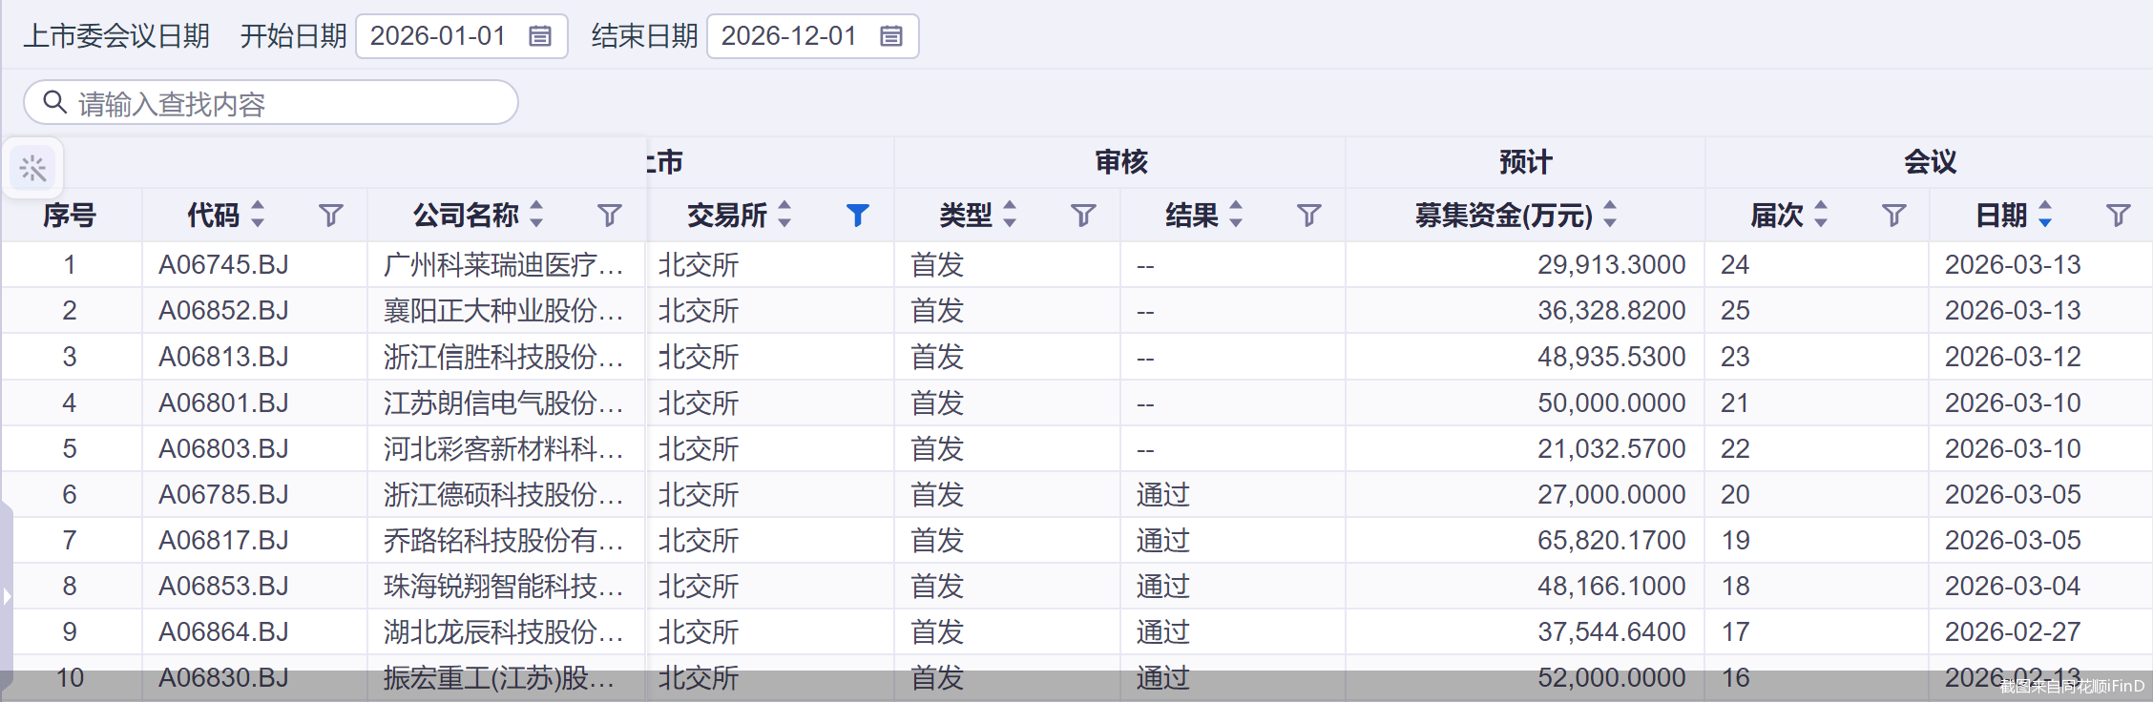The height and width of the screenshot is (702, 2153).
Task: Sort the table by 代码 column
Action: (258, 215)
